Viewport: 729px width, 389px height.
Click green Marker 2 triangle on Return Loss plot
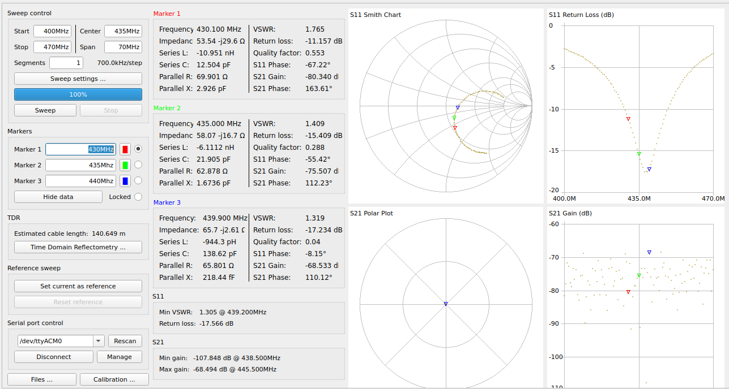(639, 154)
